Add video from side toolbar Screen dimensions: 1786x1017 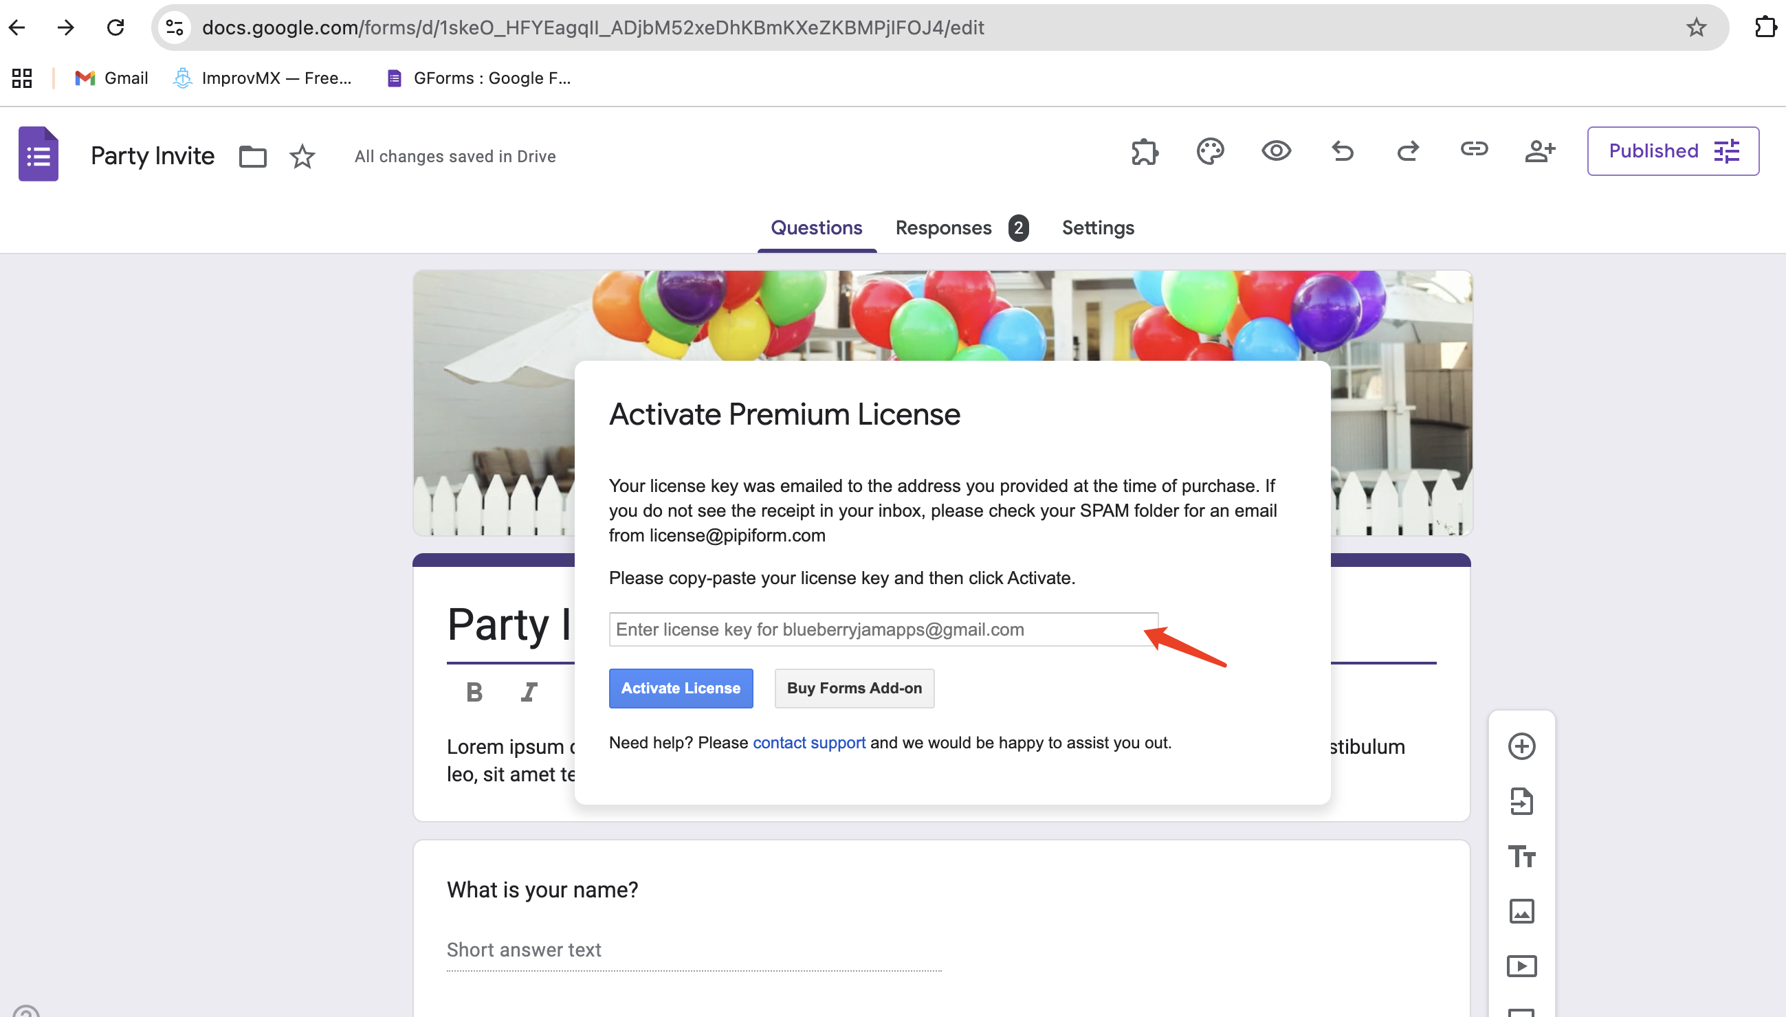coord(1521,967)
